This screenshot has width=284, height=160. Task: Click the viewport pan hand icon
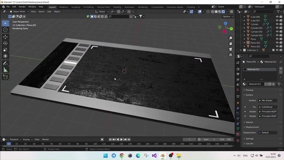[x=231, y=44]
